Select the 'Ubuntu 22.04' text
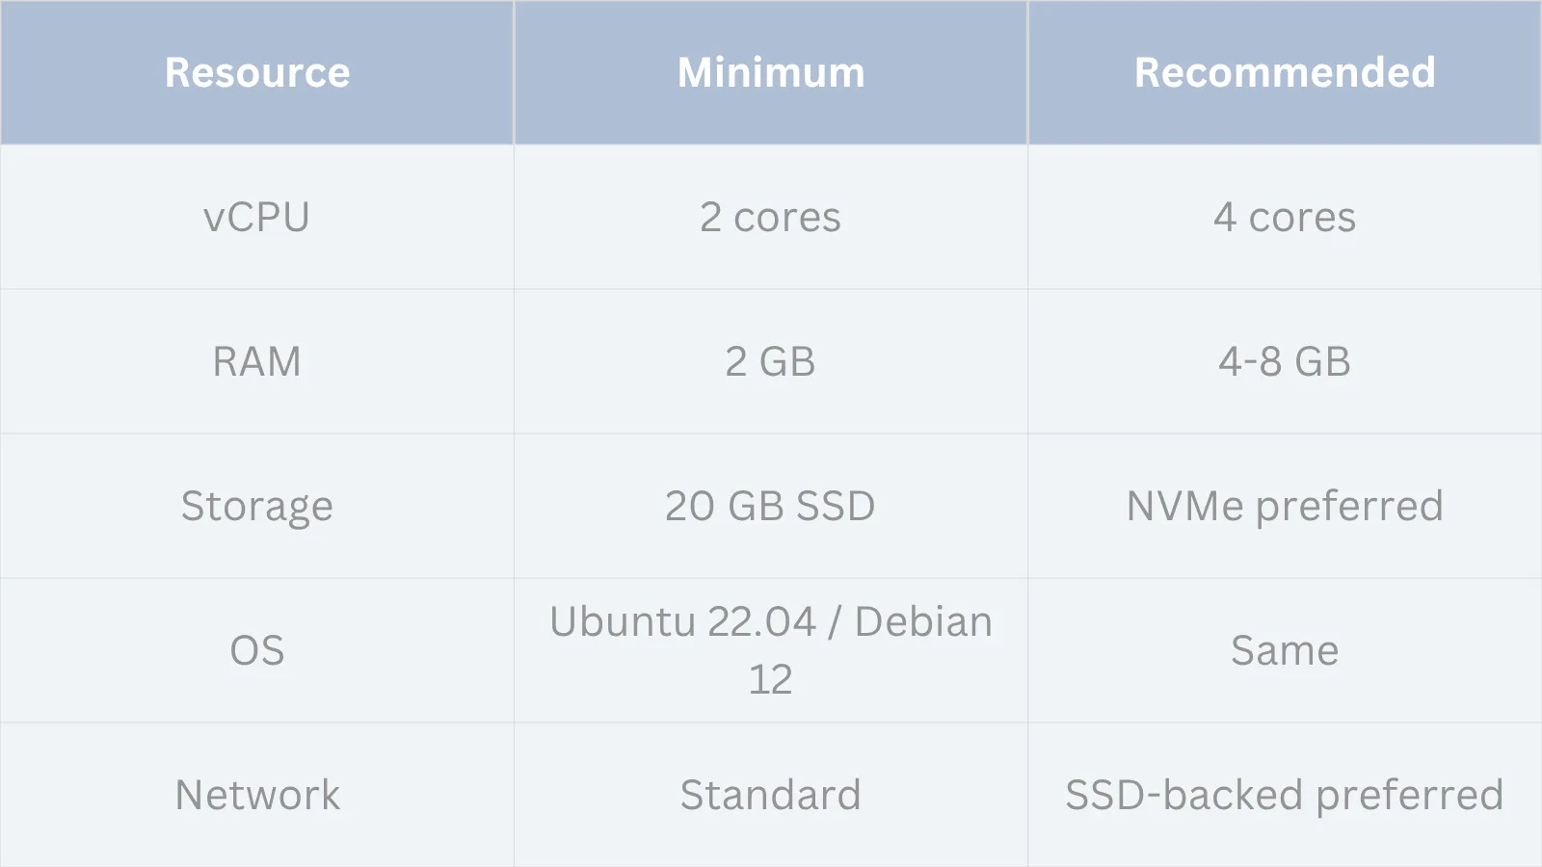The width and height of the screenshot is (1542, 867). (x=682, y=622)
